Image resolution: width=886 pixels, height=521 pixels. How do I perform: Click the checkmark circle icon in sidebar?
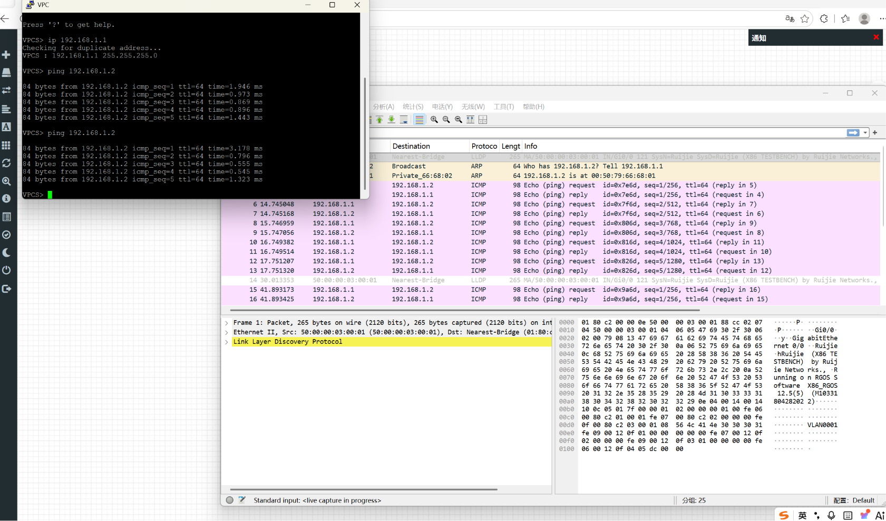[x=6, y=235]
